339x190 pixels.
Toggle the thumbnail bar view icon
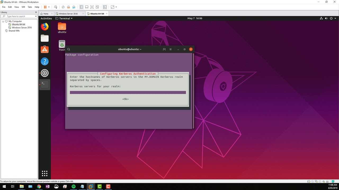(x=87, y=7)
